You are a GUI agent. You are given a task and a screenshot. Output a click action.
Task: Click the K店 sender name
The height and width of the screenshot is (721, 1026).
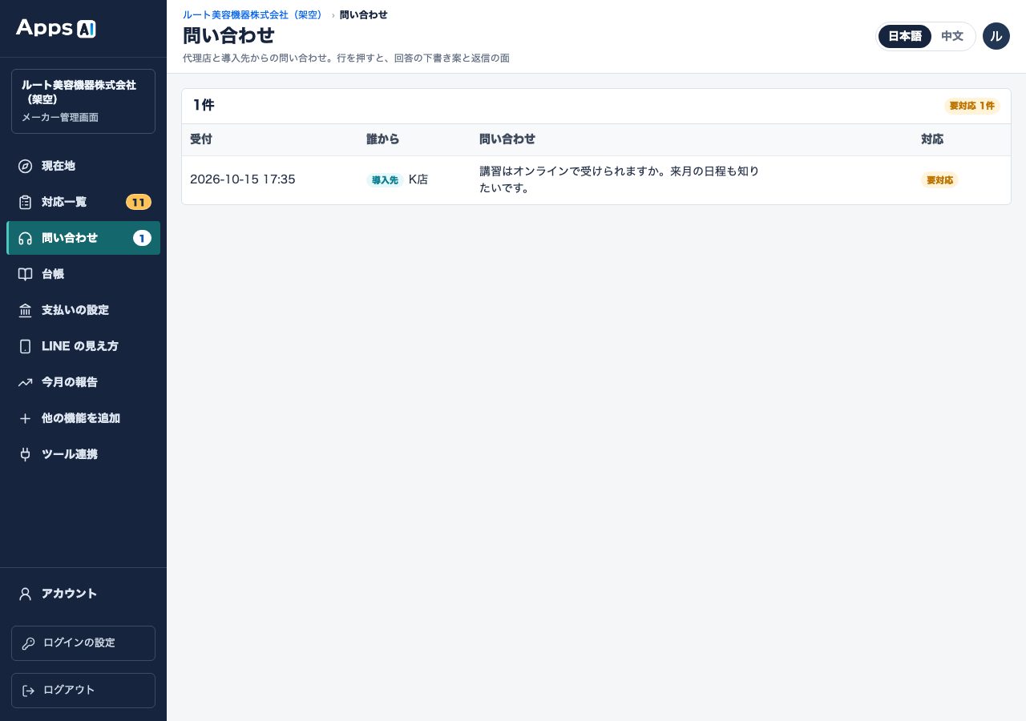tap(418, 179)
